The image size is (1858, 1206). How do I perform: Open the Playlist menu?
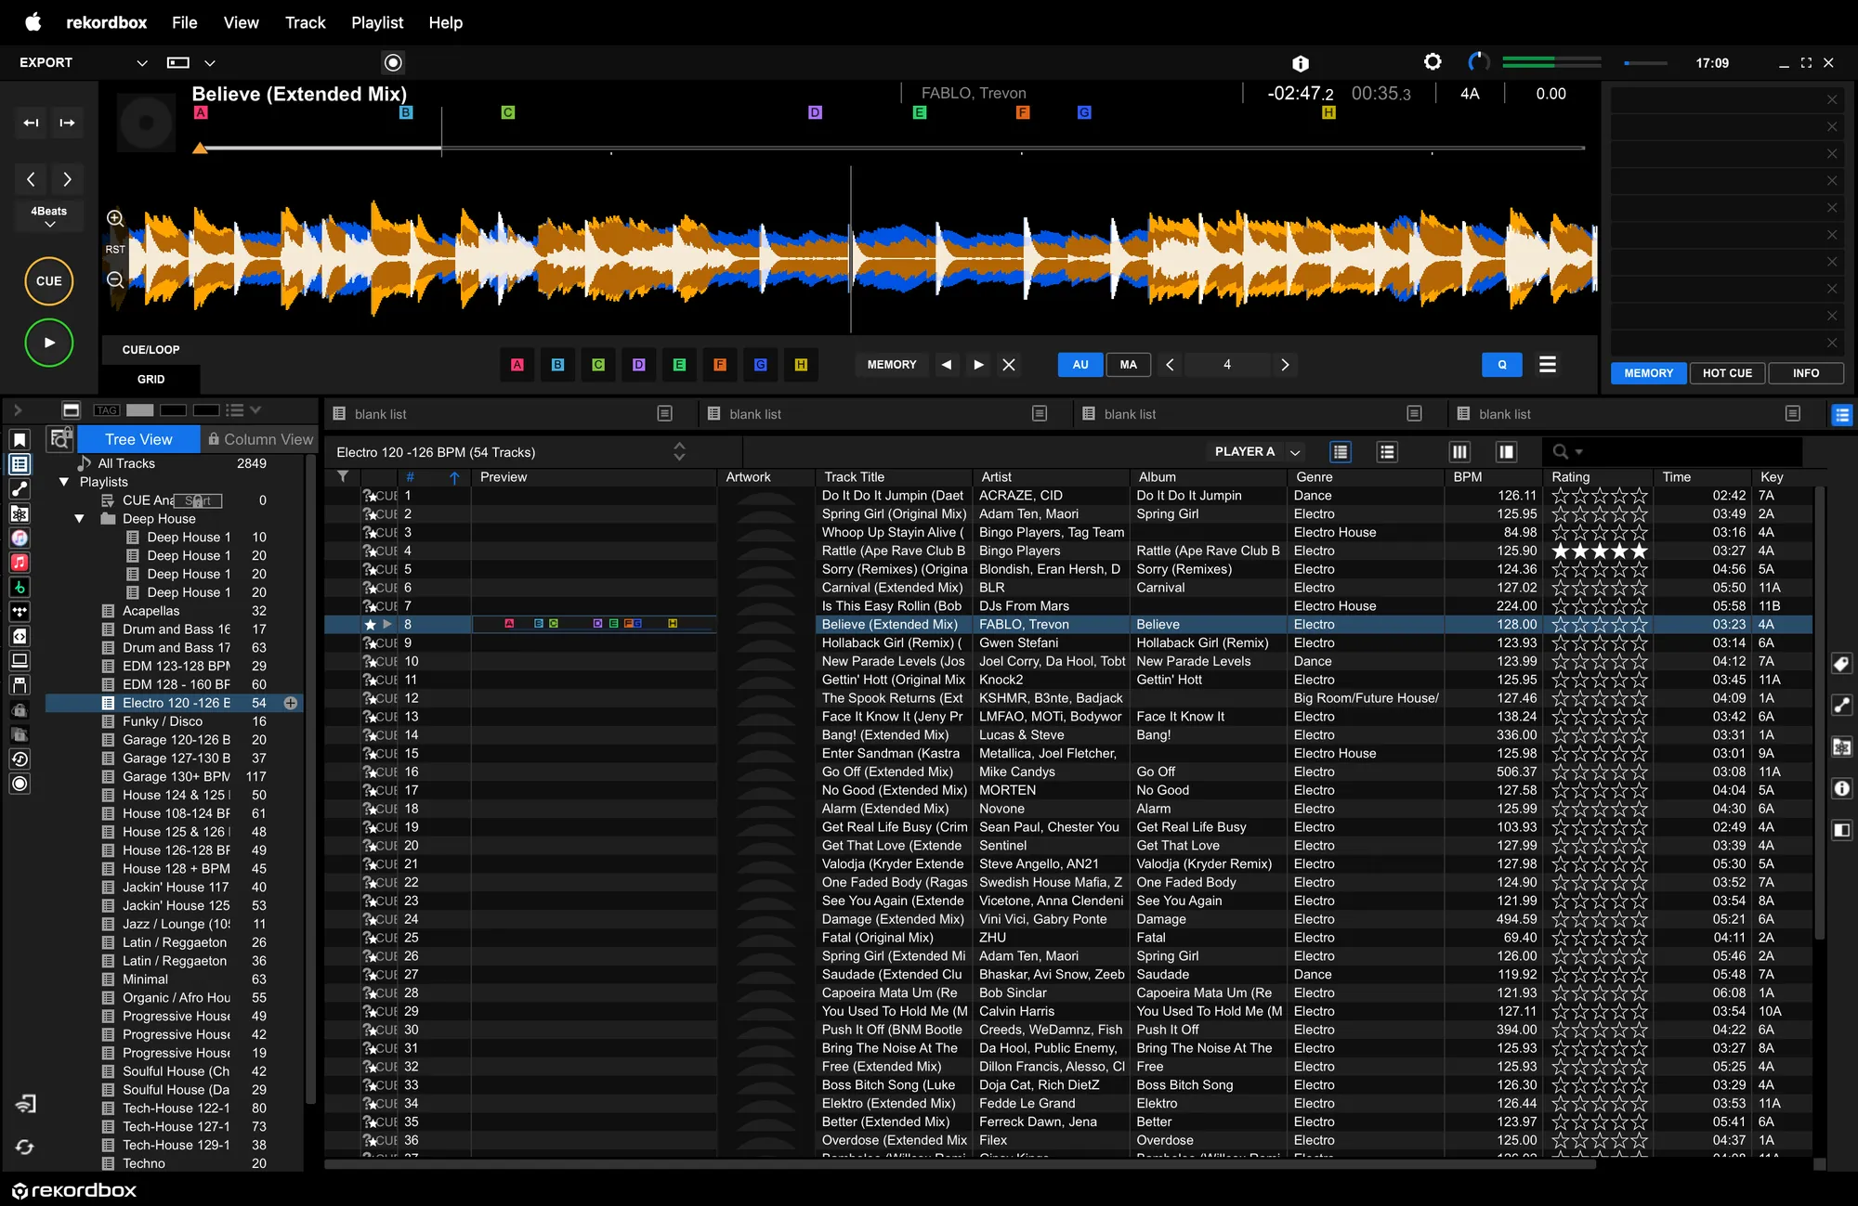[x=376, y=22]
